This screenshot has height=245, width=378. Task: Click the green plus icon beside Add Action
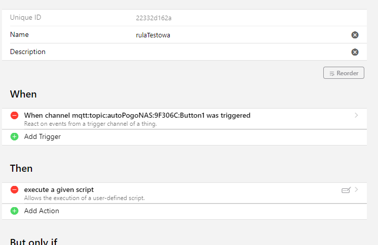click(x=14, y=211)
